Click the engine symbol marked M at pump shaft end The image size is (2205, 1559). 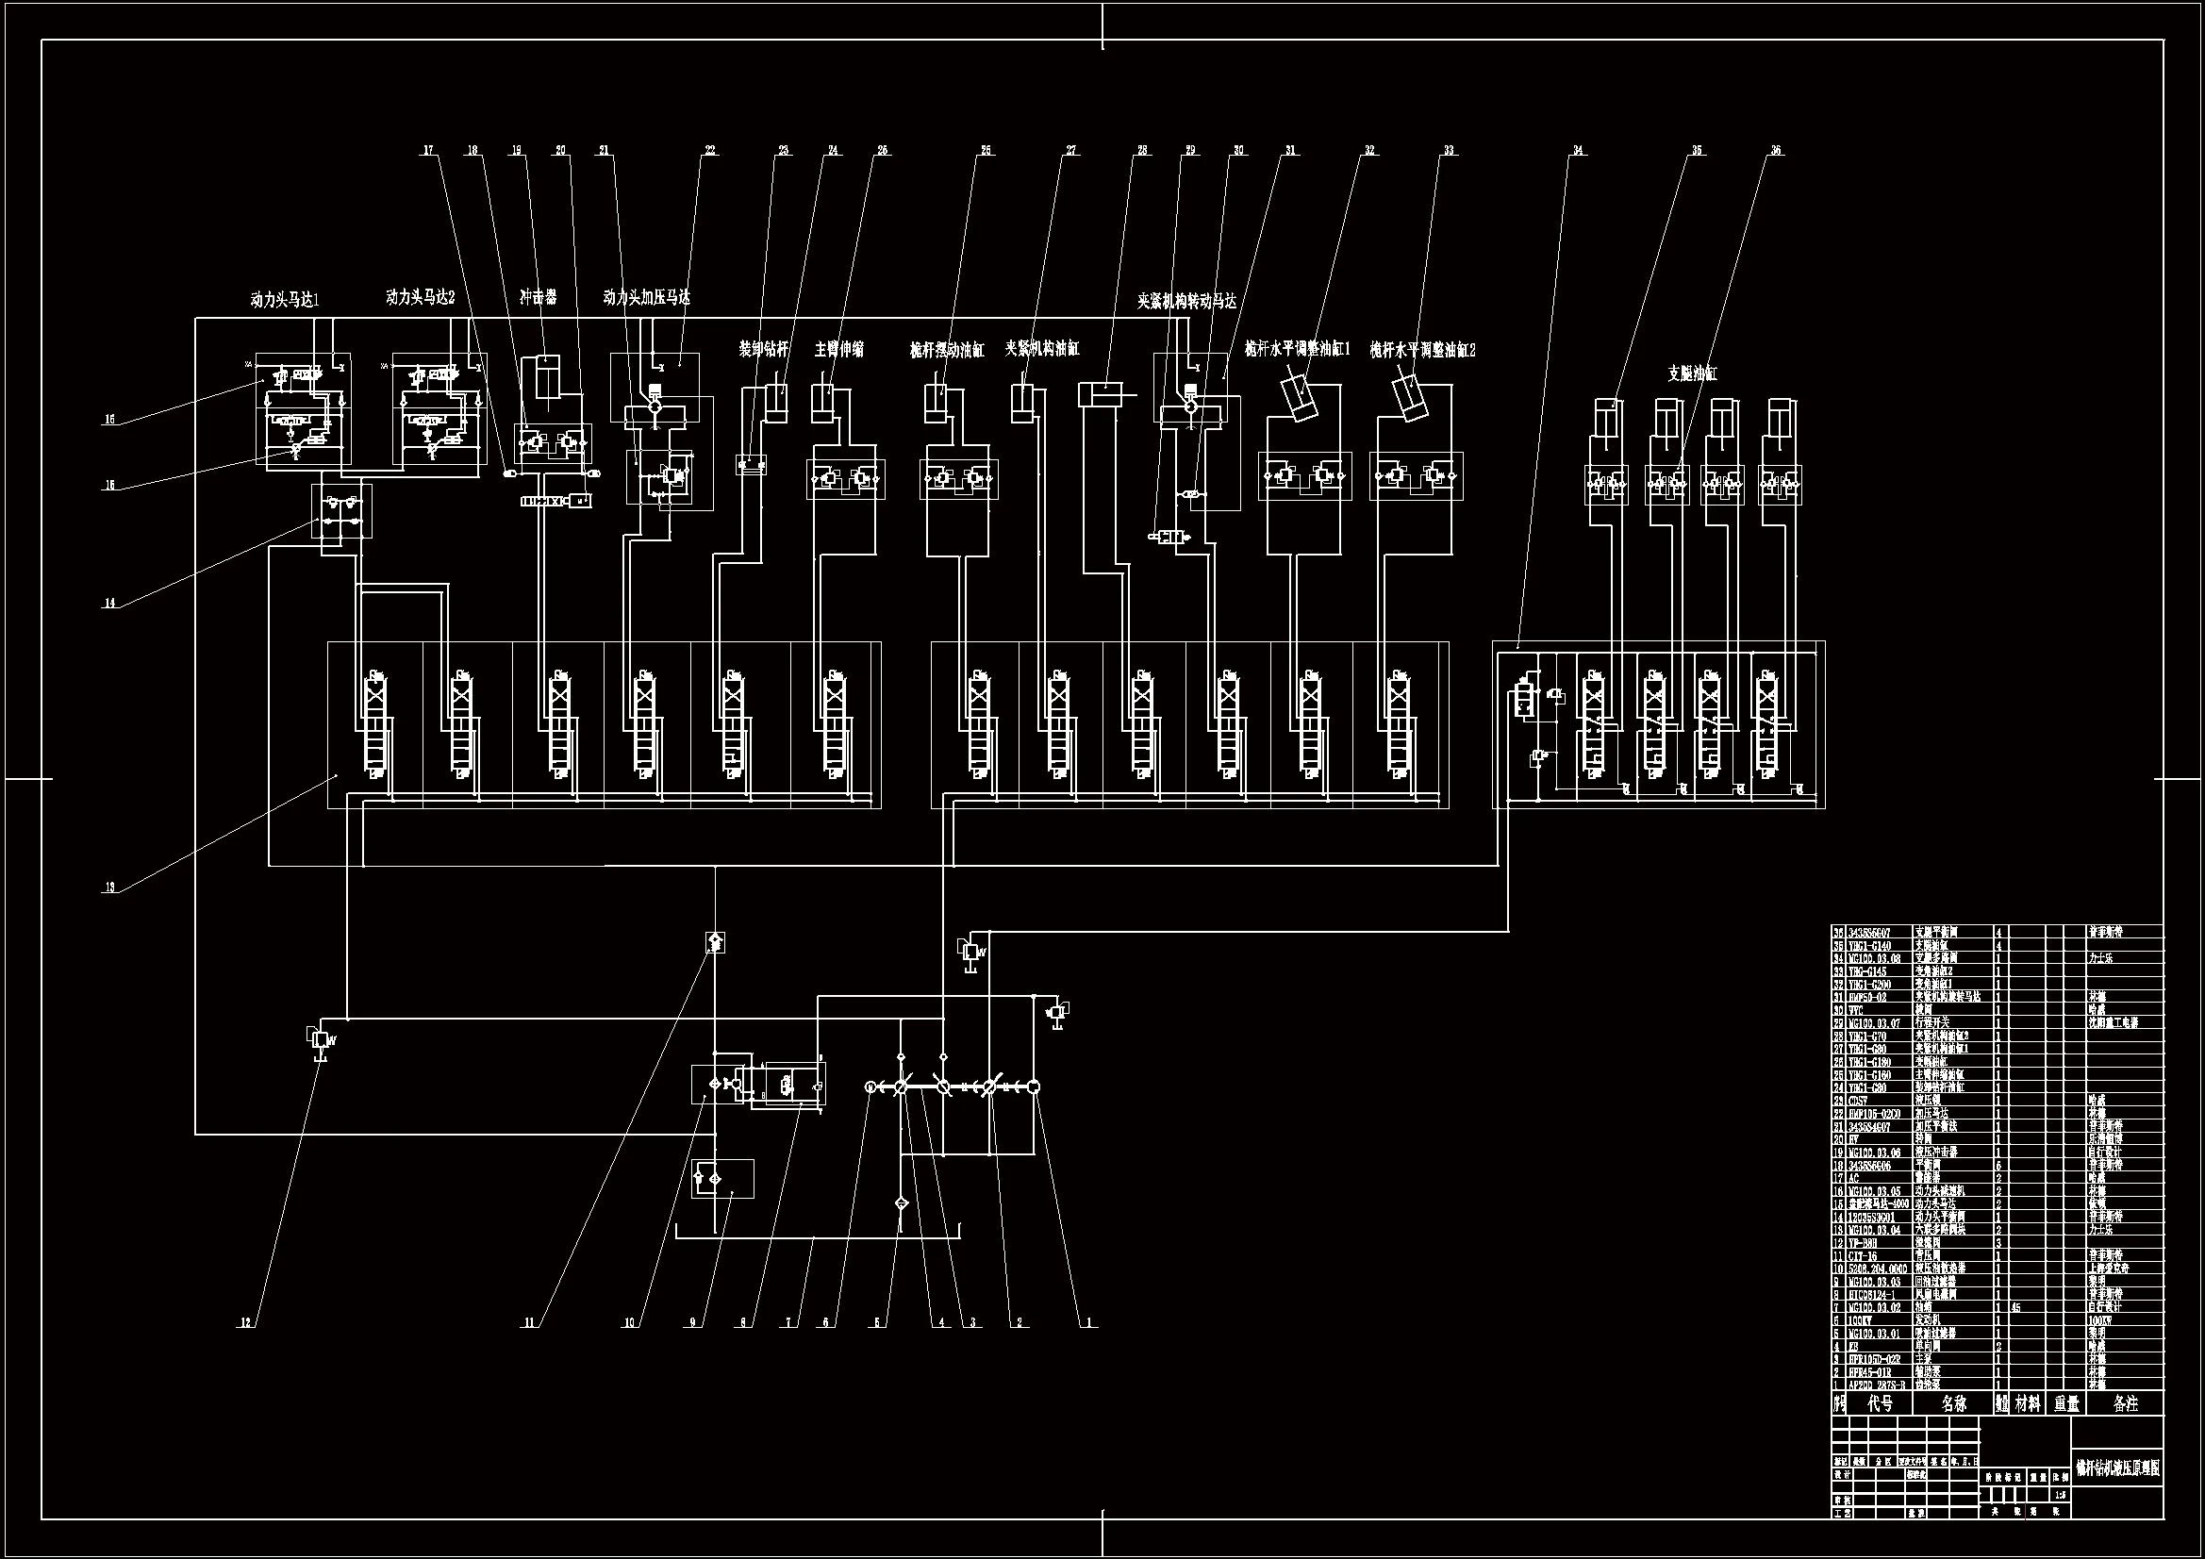(870, 1087)
